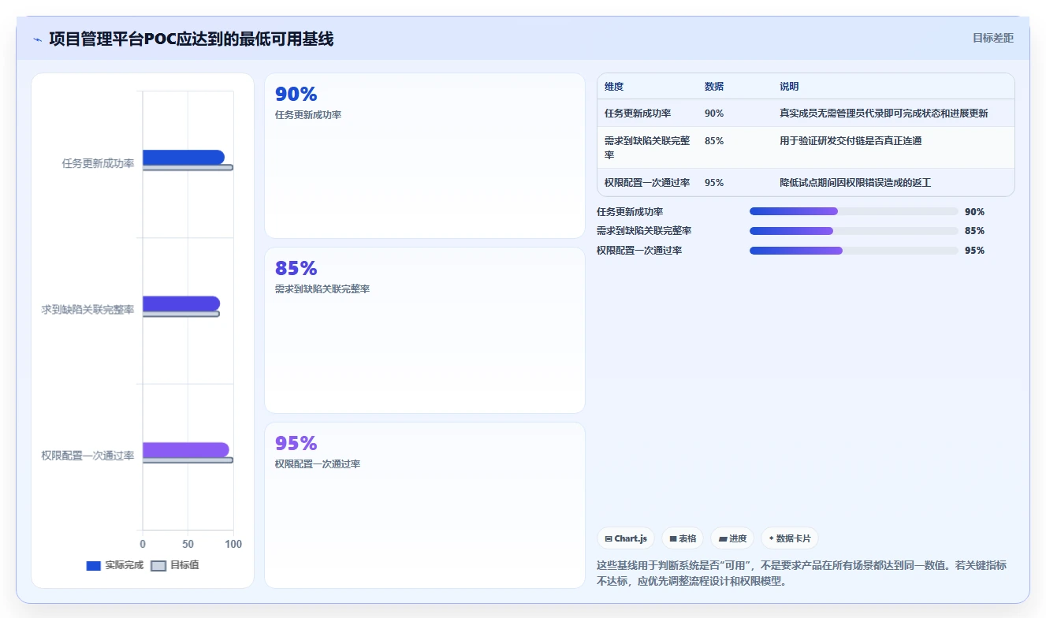This screenshot has height=618, width=1046.
Task: Select the 表格 tag chip
Action: point(683,538)
